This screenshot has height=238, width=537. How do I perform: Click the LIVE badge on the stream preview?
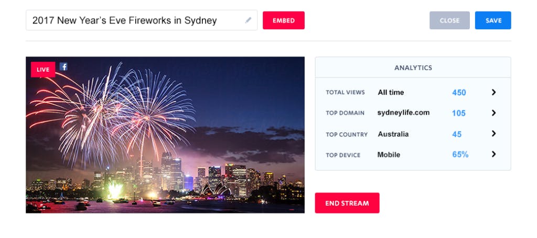click(x=43, y=70)
